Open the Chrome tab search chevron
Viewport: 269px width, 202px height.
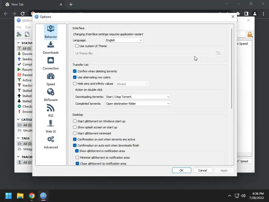(x=227, y=4)
